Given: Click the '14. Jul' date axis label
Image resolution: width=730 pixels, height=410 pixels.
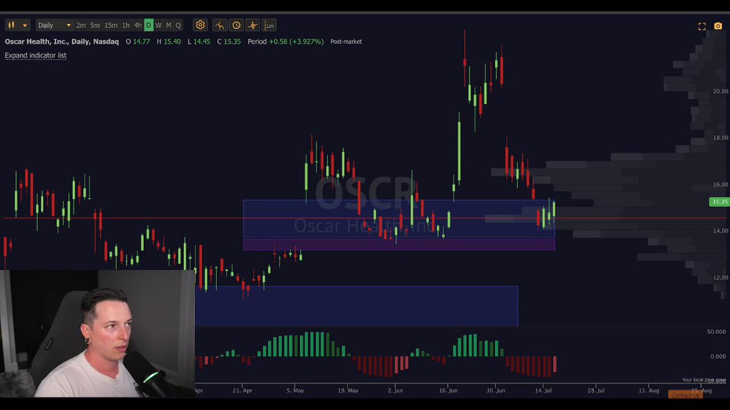Looking at the screenshot, I should point(544,391).
